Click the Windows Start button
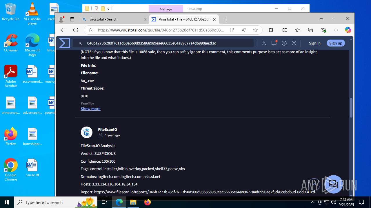 (x=7, y=202)
